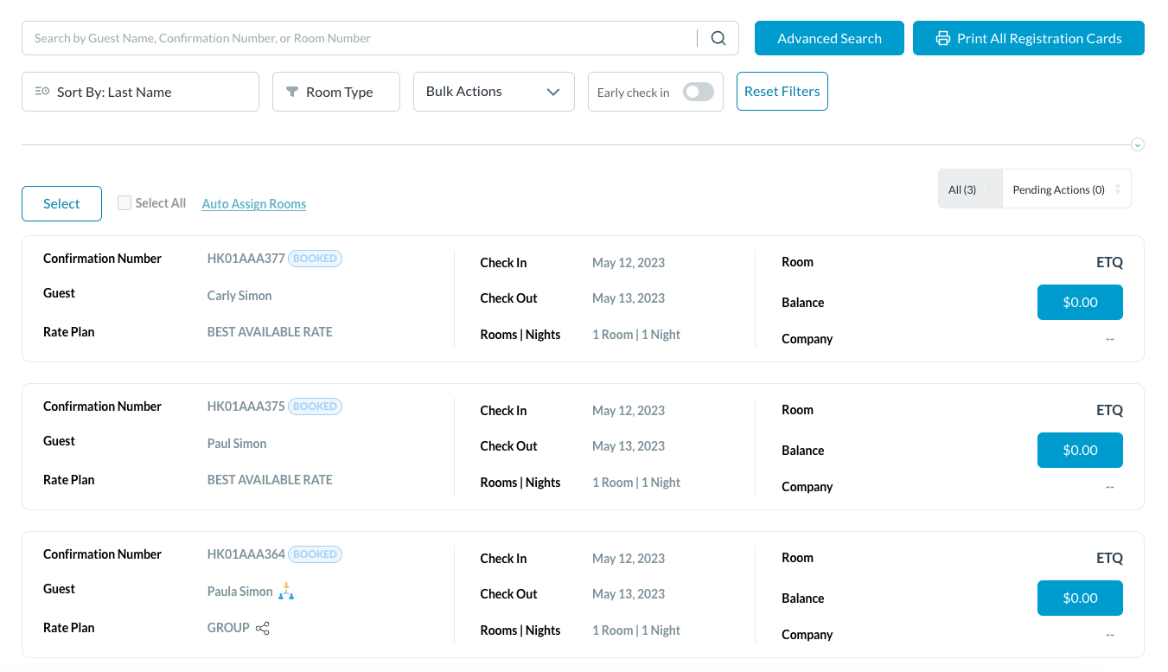Click the sort lines icon beside Sort By: Last Name
The width and height of the screenshot is (1168, 672).
coord(41,91)
